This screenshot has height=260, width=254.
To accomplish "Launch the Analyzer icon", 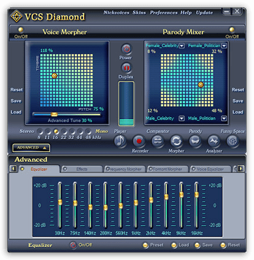I will click(x=214, y=141).
